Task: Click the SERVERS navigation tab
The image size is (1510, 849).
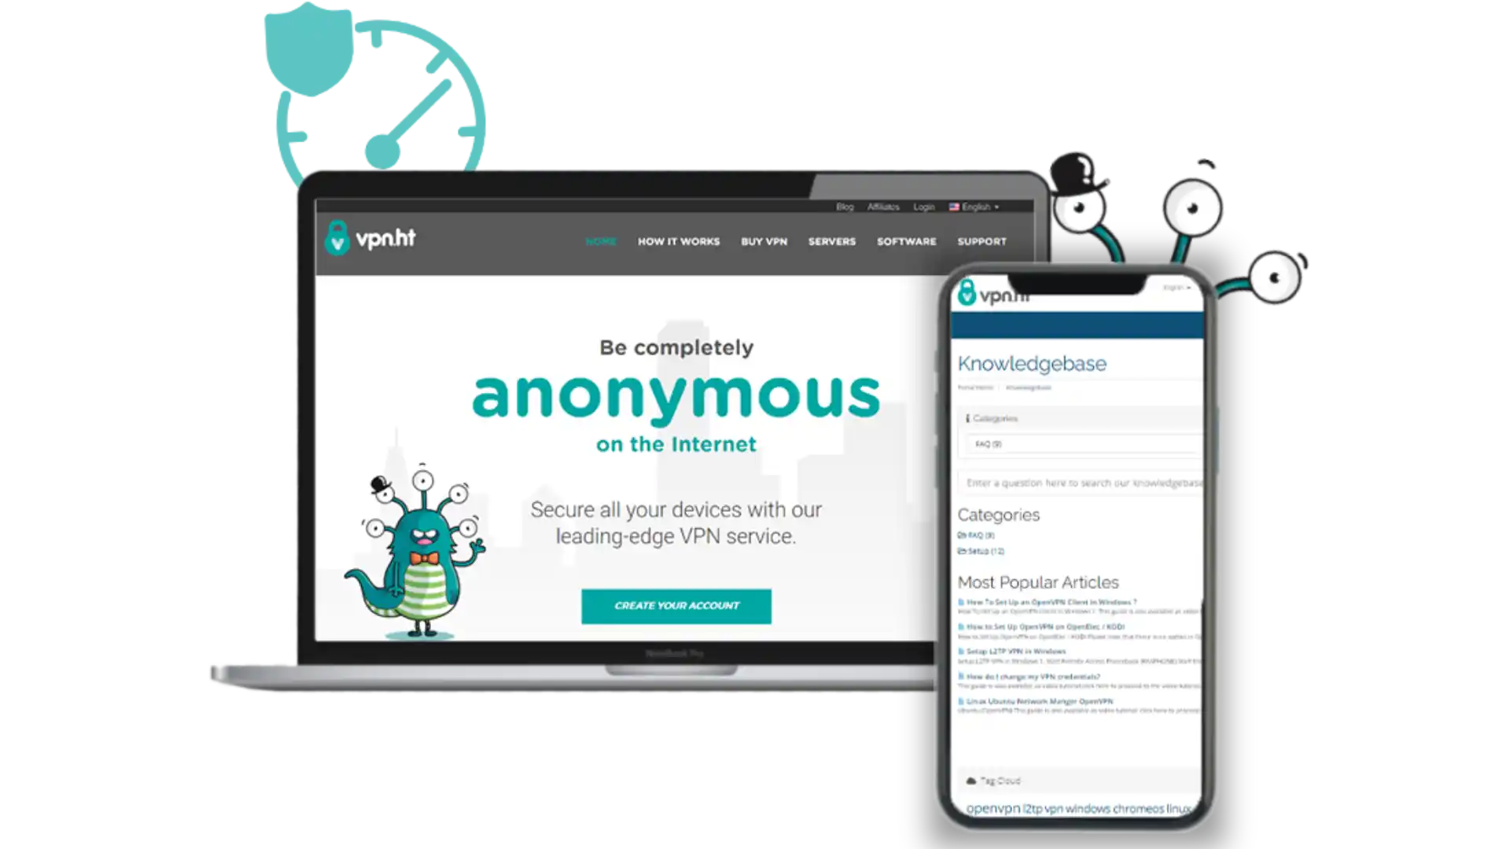Action: pyautogui.click(x=832, y=241)
